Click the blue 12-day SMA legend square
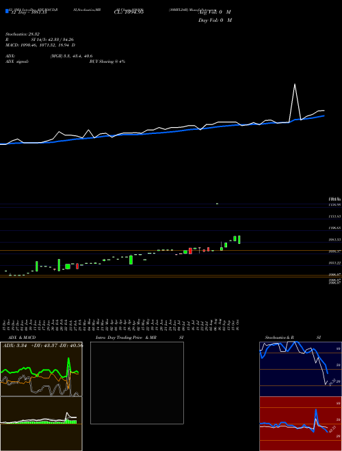 7,12
